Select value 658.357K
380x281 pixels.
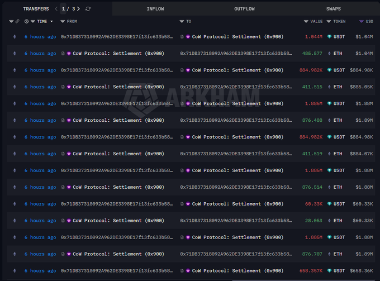click(x=311, y=270)
